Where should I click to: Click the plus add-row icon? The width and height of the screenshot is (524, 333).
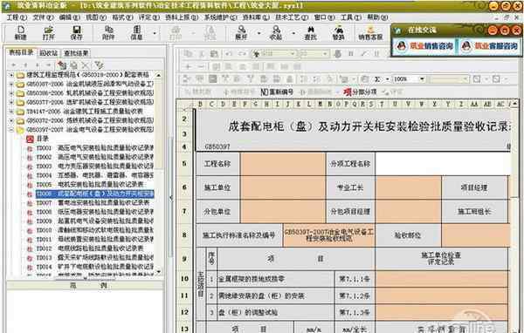pyautogui.click(x=188, y=66)
